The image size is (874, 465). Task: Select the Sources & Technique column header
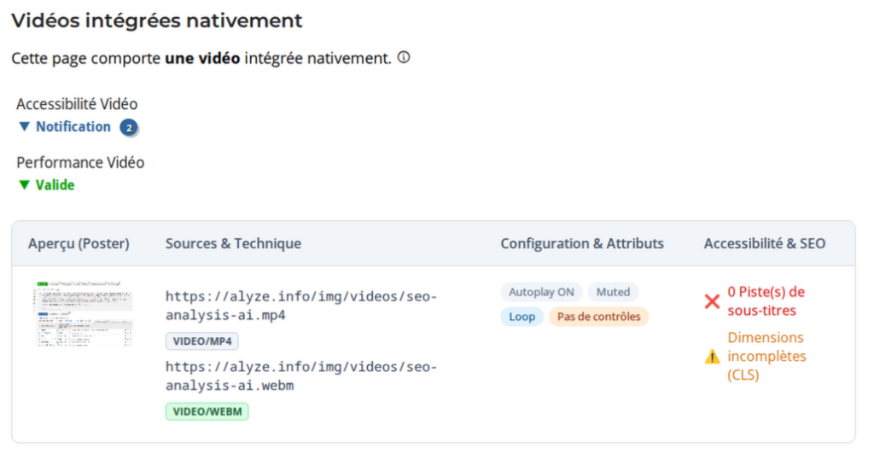coord(233,243)
